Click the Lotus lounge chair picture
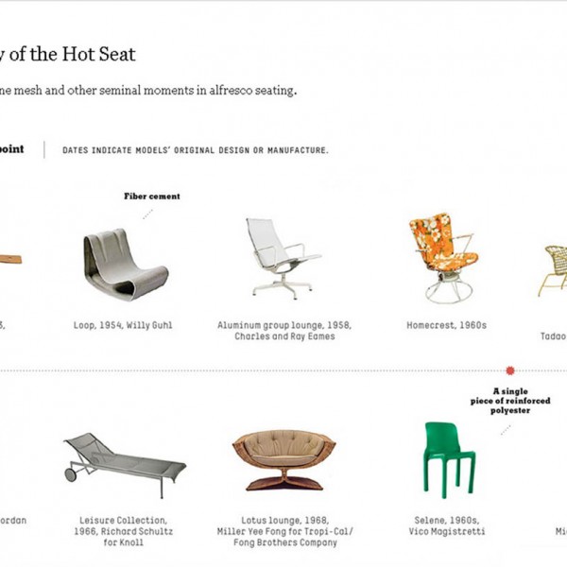Viewport: 567px width, 567px height. 283,458
